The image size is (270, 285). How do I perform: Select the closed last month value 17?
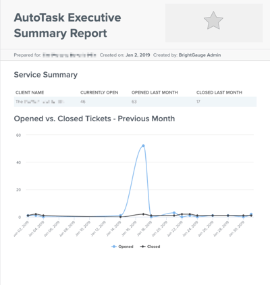198,102
